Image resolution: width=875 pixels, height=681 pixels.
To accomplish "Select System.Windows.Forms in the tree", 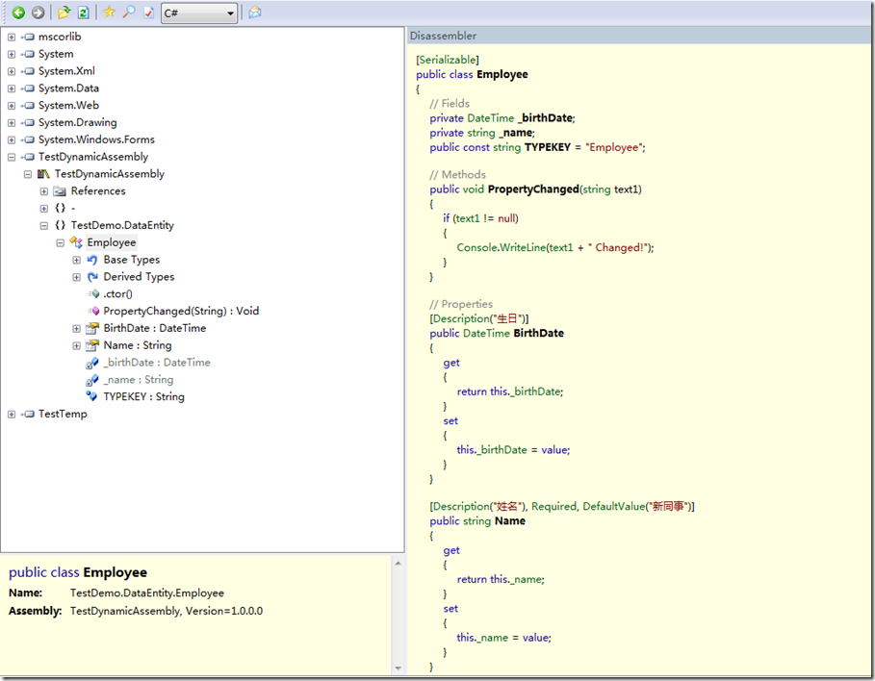I will coord(96,139).
